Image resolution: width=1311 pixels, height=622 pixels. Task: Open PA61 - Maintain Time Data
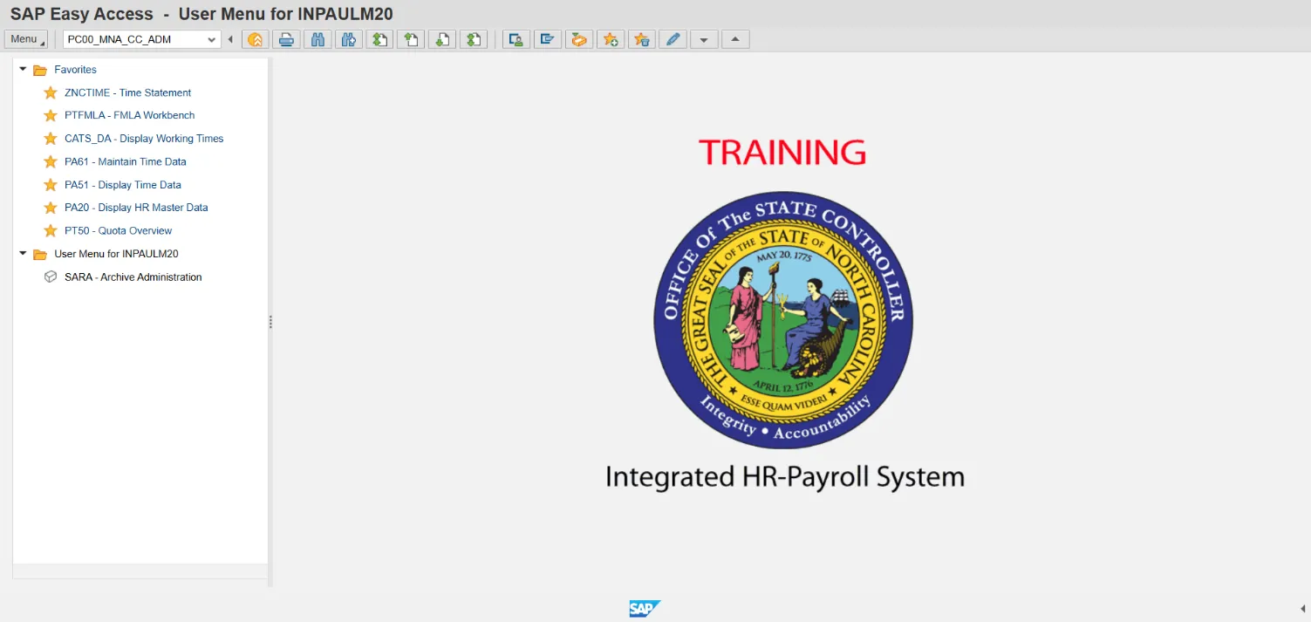125,161
